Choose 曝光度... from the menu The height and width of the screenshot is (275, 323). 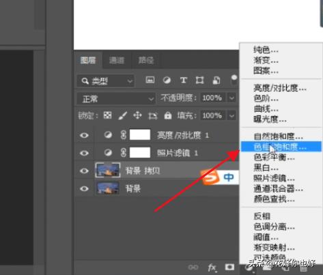point(281,119)
